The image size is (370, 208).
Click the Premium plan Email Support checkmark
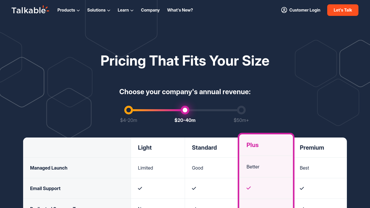(302, 188)
